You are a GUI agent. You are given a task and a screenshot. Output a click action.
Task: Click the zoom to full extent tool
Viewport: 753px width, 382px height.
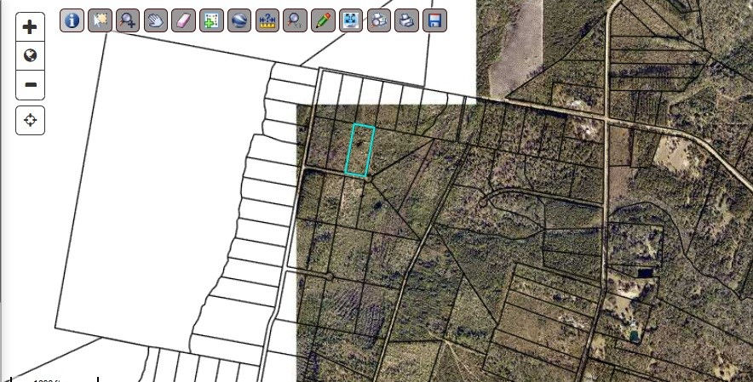click(x=351, y=20)
